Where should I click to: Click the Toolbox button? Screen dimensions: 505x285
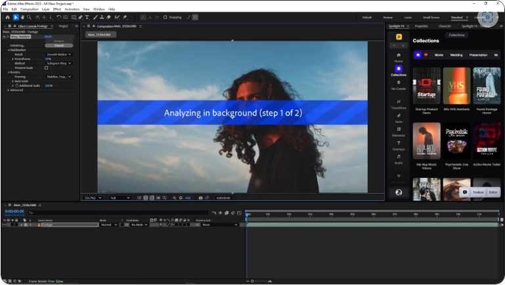pos(478,192)
